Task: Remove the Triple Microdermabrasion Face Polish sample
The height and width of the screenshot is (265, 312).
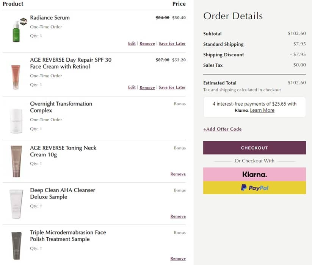Action: click(x=178, y=259)
